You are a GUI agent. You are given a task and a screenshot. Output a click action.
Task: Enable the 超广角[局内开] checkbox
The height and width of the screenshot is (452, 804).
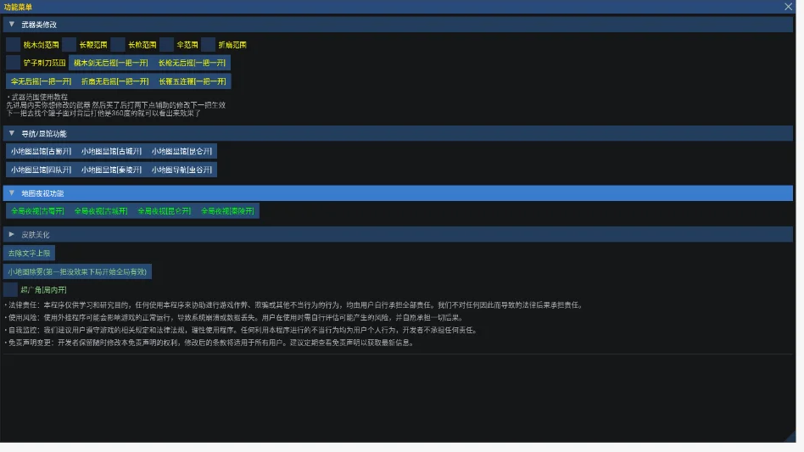11,289
